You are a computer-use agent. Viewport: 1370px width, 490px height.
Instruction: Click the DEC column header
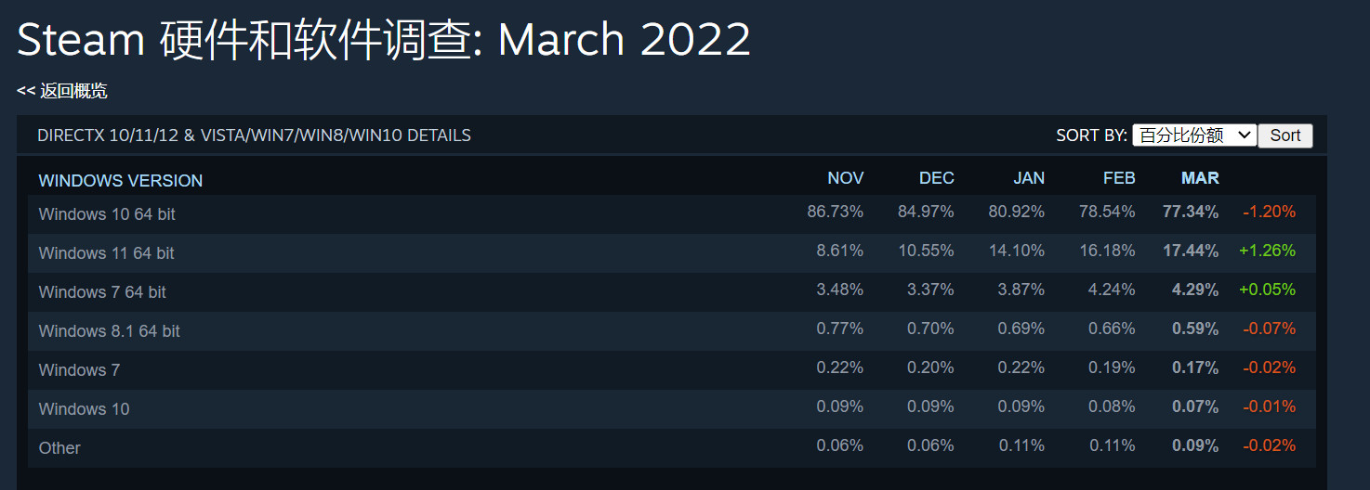click(x=937, y=178)
